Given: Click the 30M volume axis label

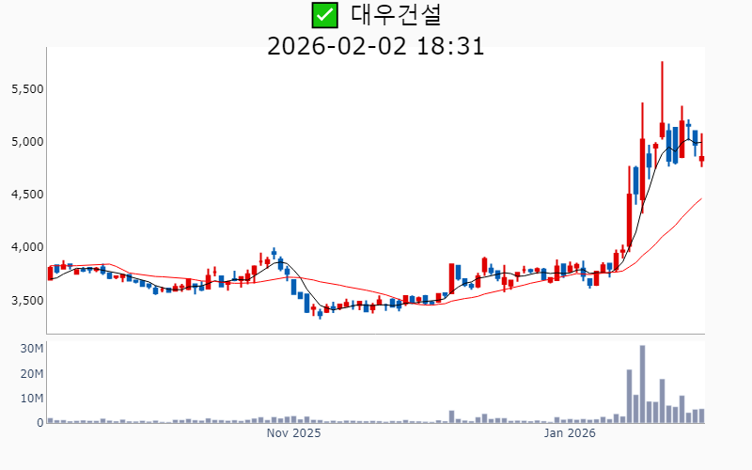Looking at the screenshot, I should [33, 349].
